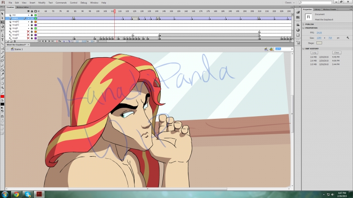Open the black fill color swatch
353x198 pixels.
(x=2, y=104)
